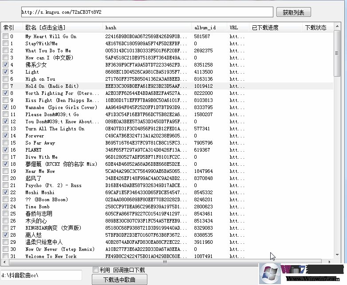Select song name So Far Away
The width and height of the screenshot is (347, 285).
click(x=40, y=143)
